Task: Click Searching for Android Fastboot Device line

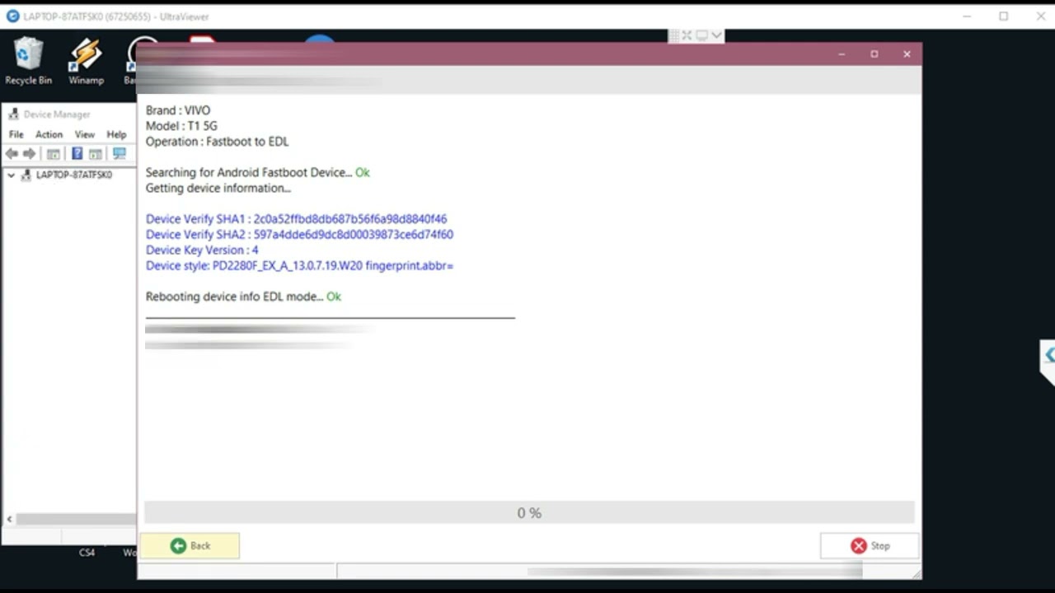Action: tap(257, 173)
